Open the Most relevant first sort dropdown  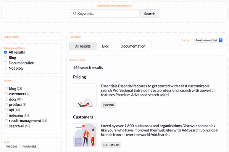(208, 40)
